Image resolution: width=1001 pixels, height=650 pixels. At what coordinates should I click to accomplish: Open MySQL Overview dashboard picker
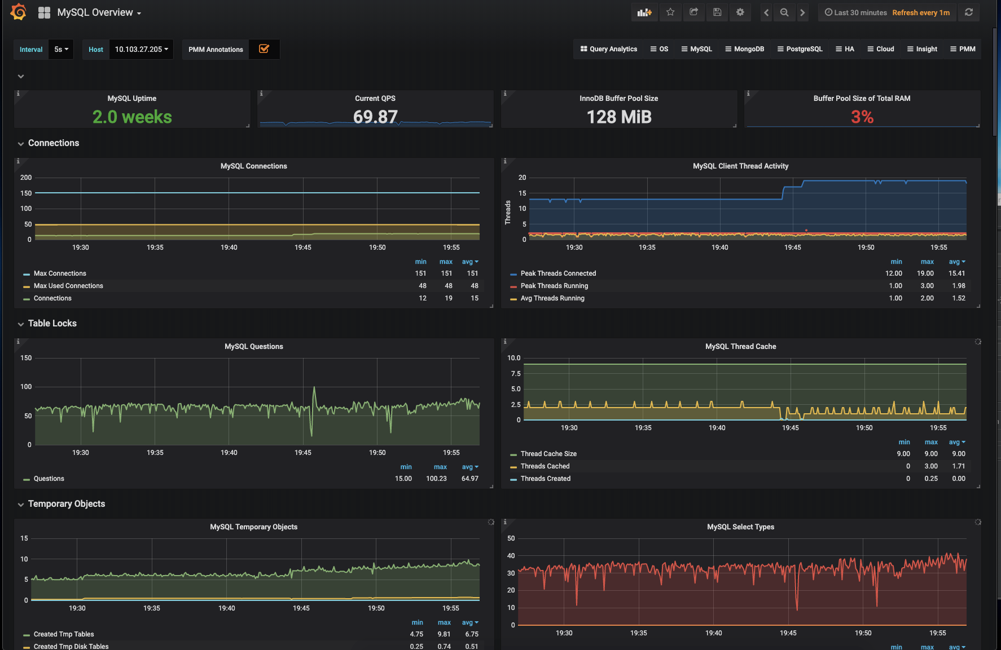tap(99, 12)
